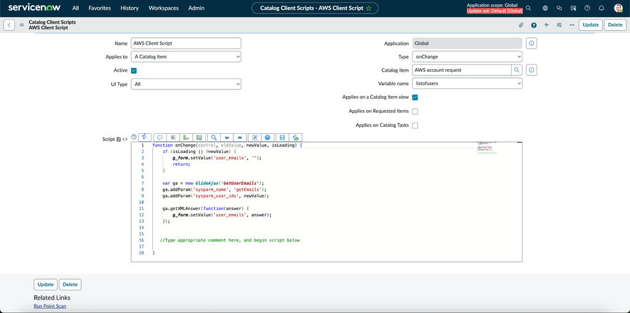630x313 pixels.
Task: Uncheck Applies on a Catalog Item view
Action: (x=415, y=97)
